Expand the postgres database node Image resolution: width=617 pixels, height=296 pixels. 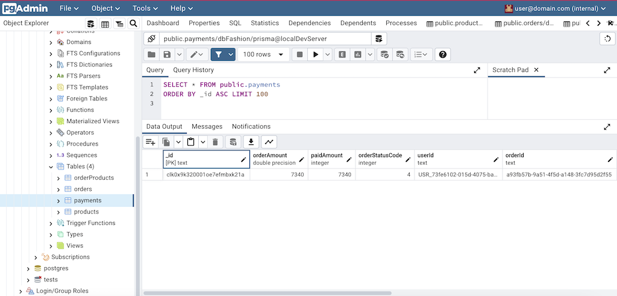[28, 268]
